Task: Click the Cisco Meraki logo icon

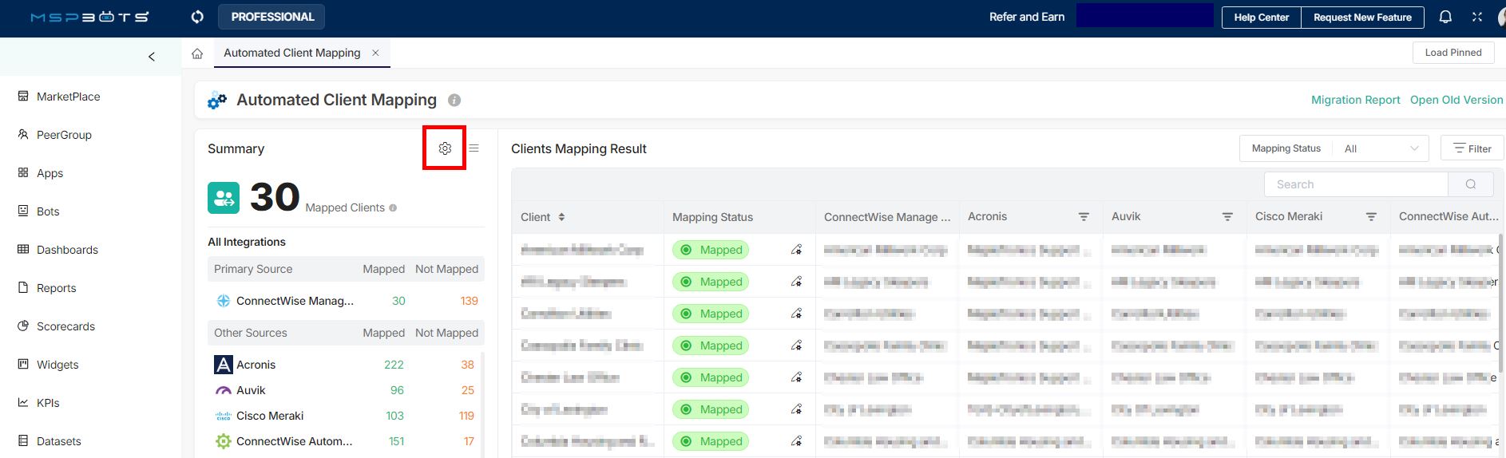Action: pyautogui.click(x=224, y=416)
